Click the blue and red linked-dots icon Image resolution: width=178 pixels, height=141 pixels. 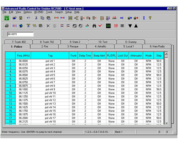(x=63, y=18)
